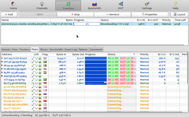Click the "IN: 344 KB/s" status bar entry
The image size is (189, 117).
42,115
